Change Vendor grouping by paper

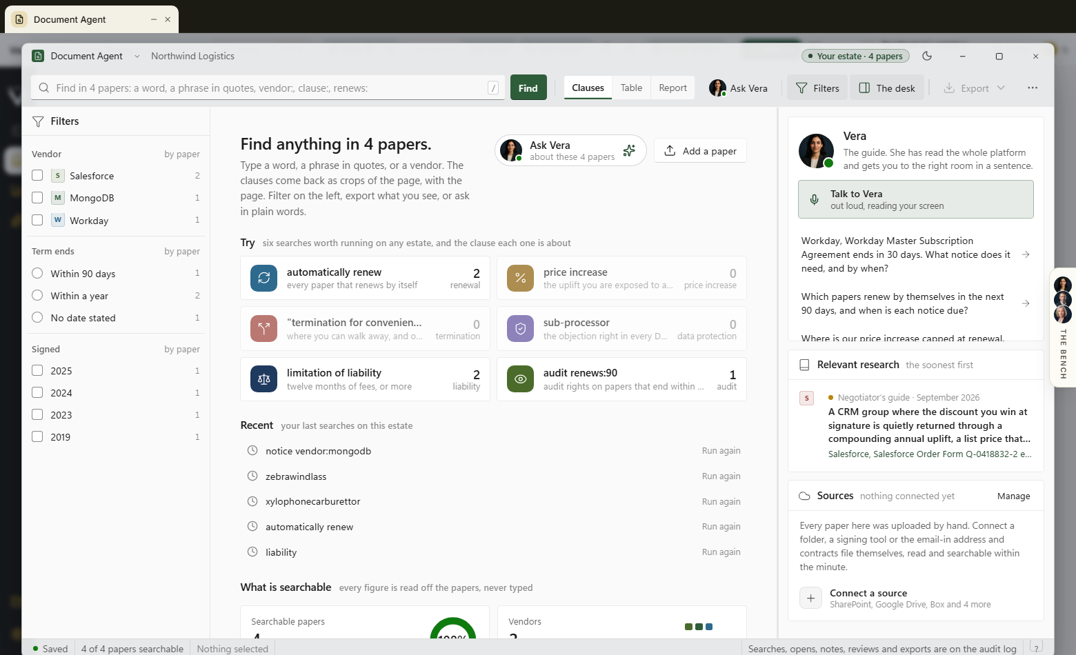tap(182, 154)
